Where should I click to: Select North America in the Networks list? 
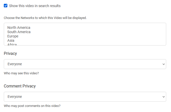point(19,28)
